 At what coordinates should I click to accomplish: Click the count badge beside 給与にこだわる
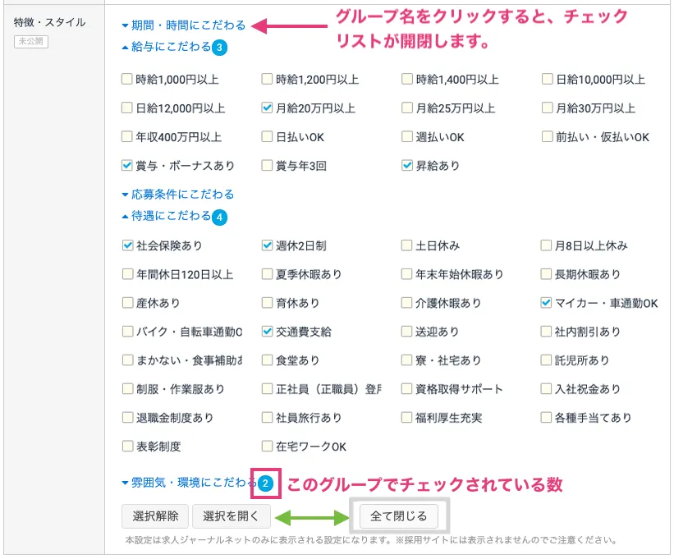click(x=219, y=48)
